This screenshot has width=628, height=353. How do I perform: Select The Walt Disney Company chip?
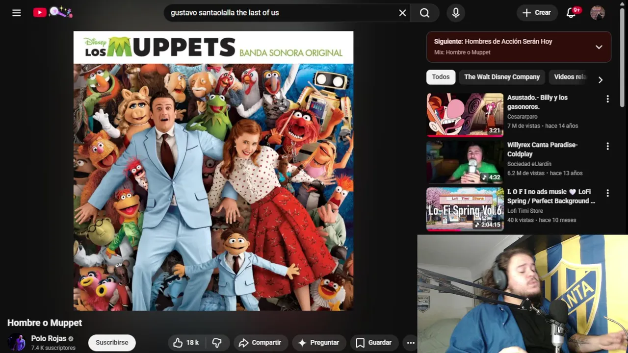click(x=502, y=77)
